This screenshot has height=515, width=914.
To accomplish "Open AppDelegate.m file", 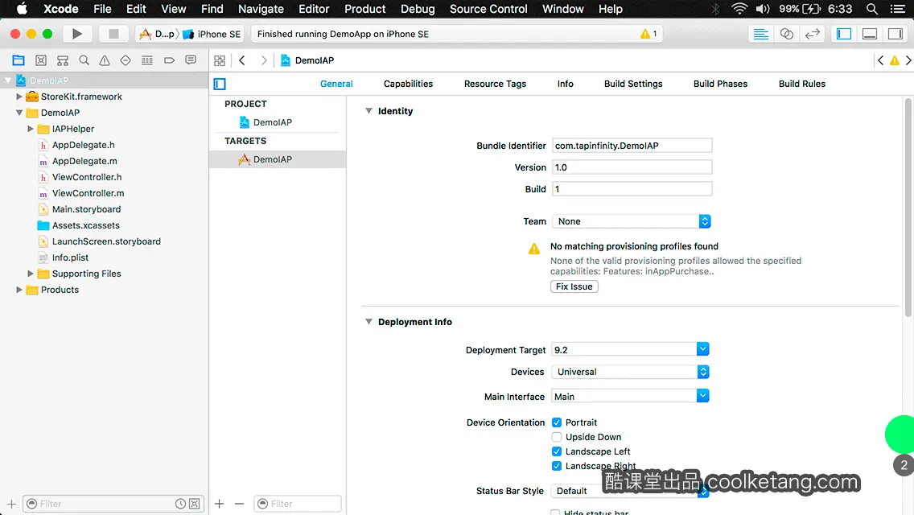I will click(x=84, y=161).
